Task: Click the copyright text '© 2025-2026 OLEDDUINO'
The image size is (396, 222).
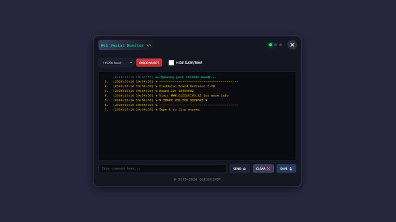Action: (x=197, y=180)
